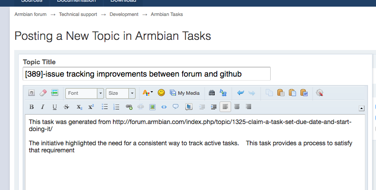This screenshot has height=190, width=376.
Task: Open find with binoculars icon
Action: coord(212,93)
